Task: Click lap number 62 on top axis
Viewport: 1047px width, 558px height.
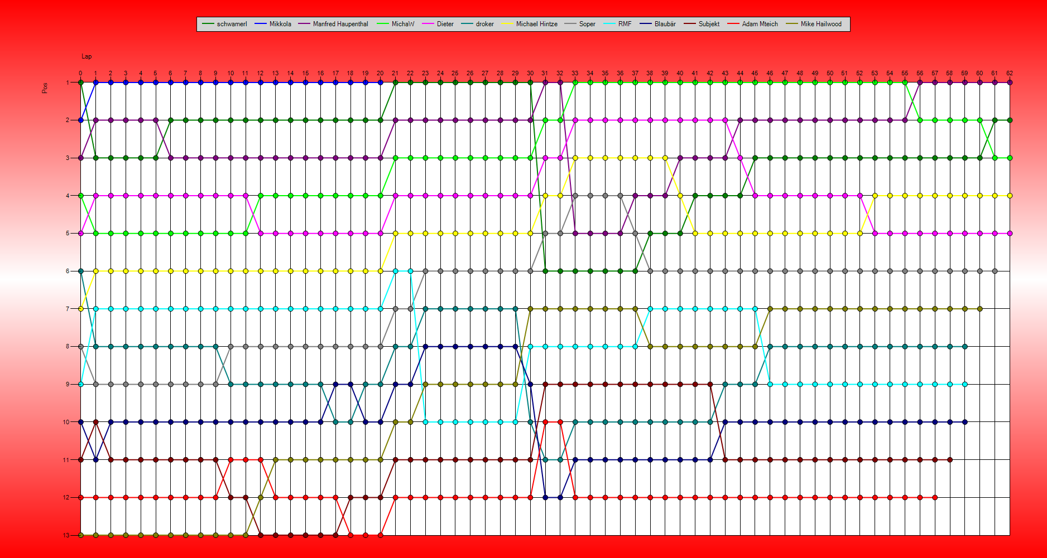Action: (x=1010, y=73)
